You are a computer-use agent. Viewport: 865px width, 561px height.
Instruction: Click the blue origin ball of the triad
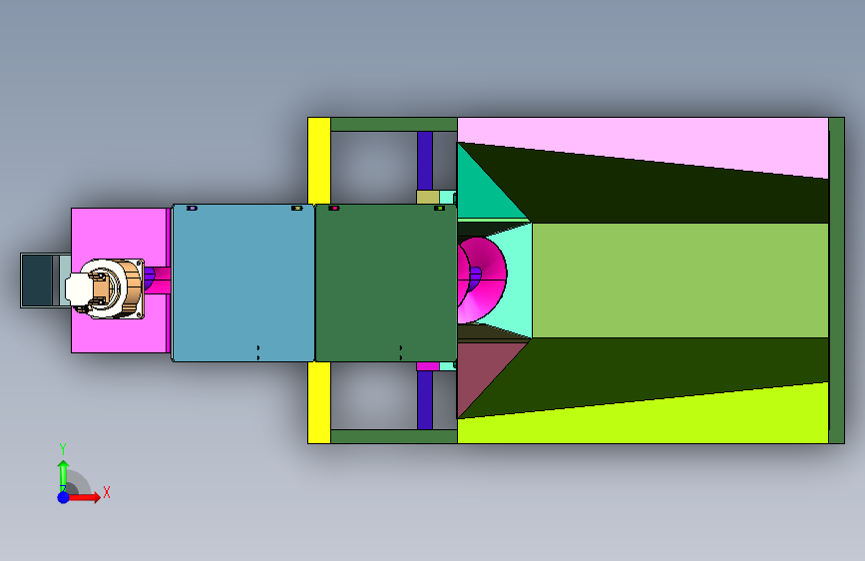[x=64, y=497]
